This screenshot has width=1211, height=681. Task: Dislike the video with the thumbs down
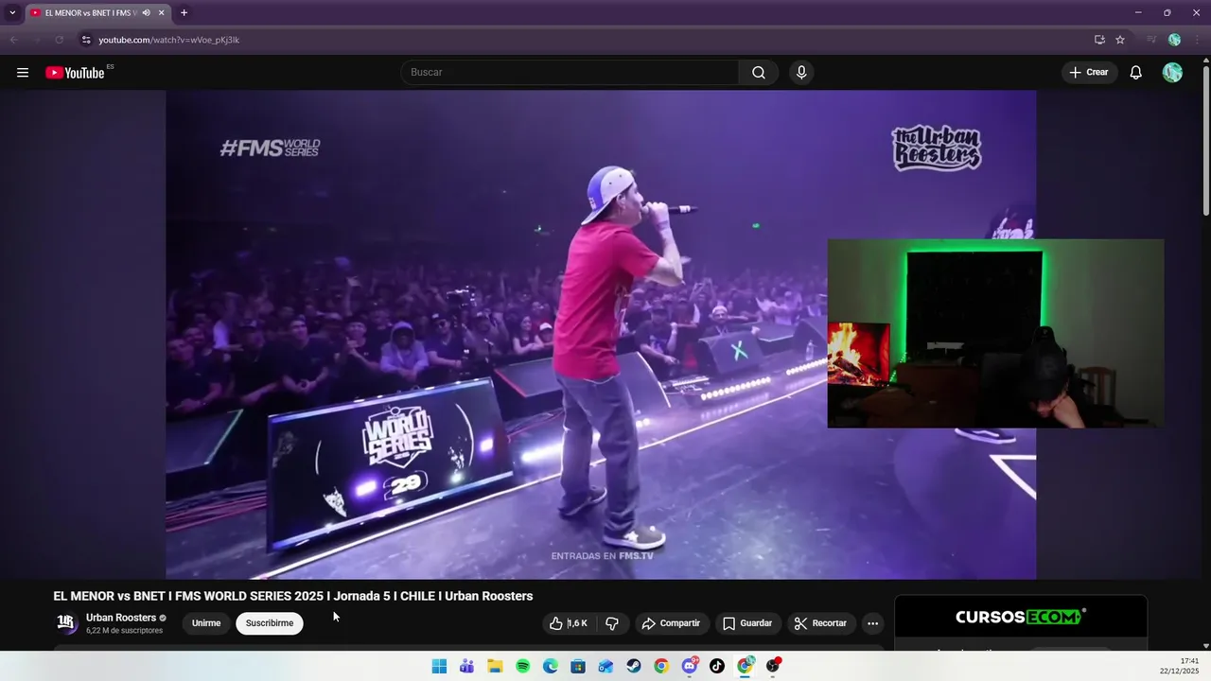(612, 623)
